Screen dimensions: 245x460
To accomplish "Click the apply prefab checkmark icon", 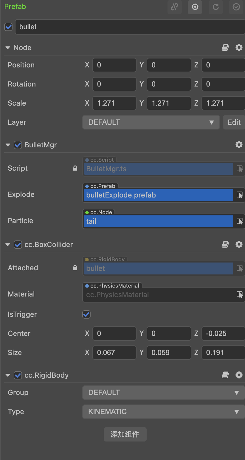I will [236, 7].
